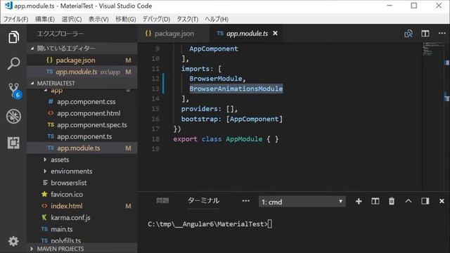The image size is (450, 253).
Task: Close the app.module.ts editor tab
Action: pos(275,33)
